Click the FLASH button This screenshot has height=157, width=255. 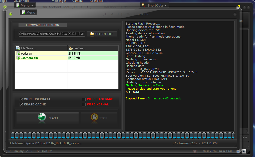coord(48,118)
